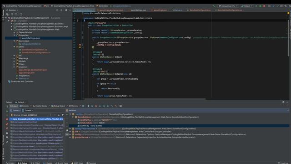The width and height of the screenshot is (291, 164).
Task: Open the Evaluate Expression calculator icon
Action: pos(120,106)
